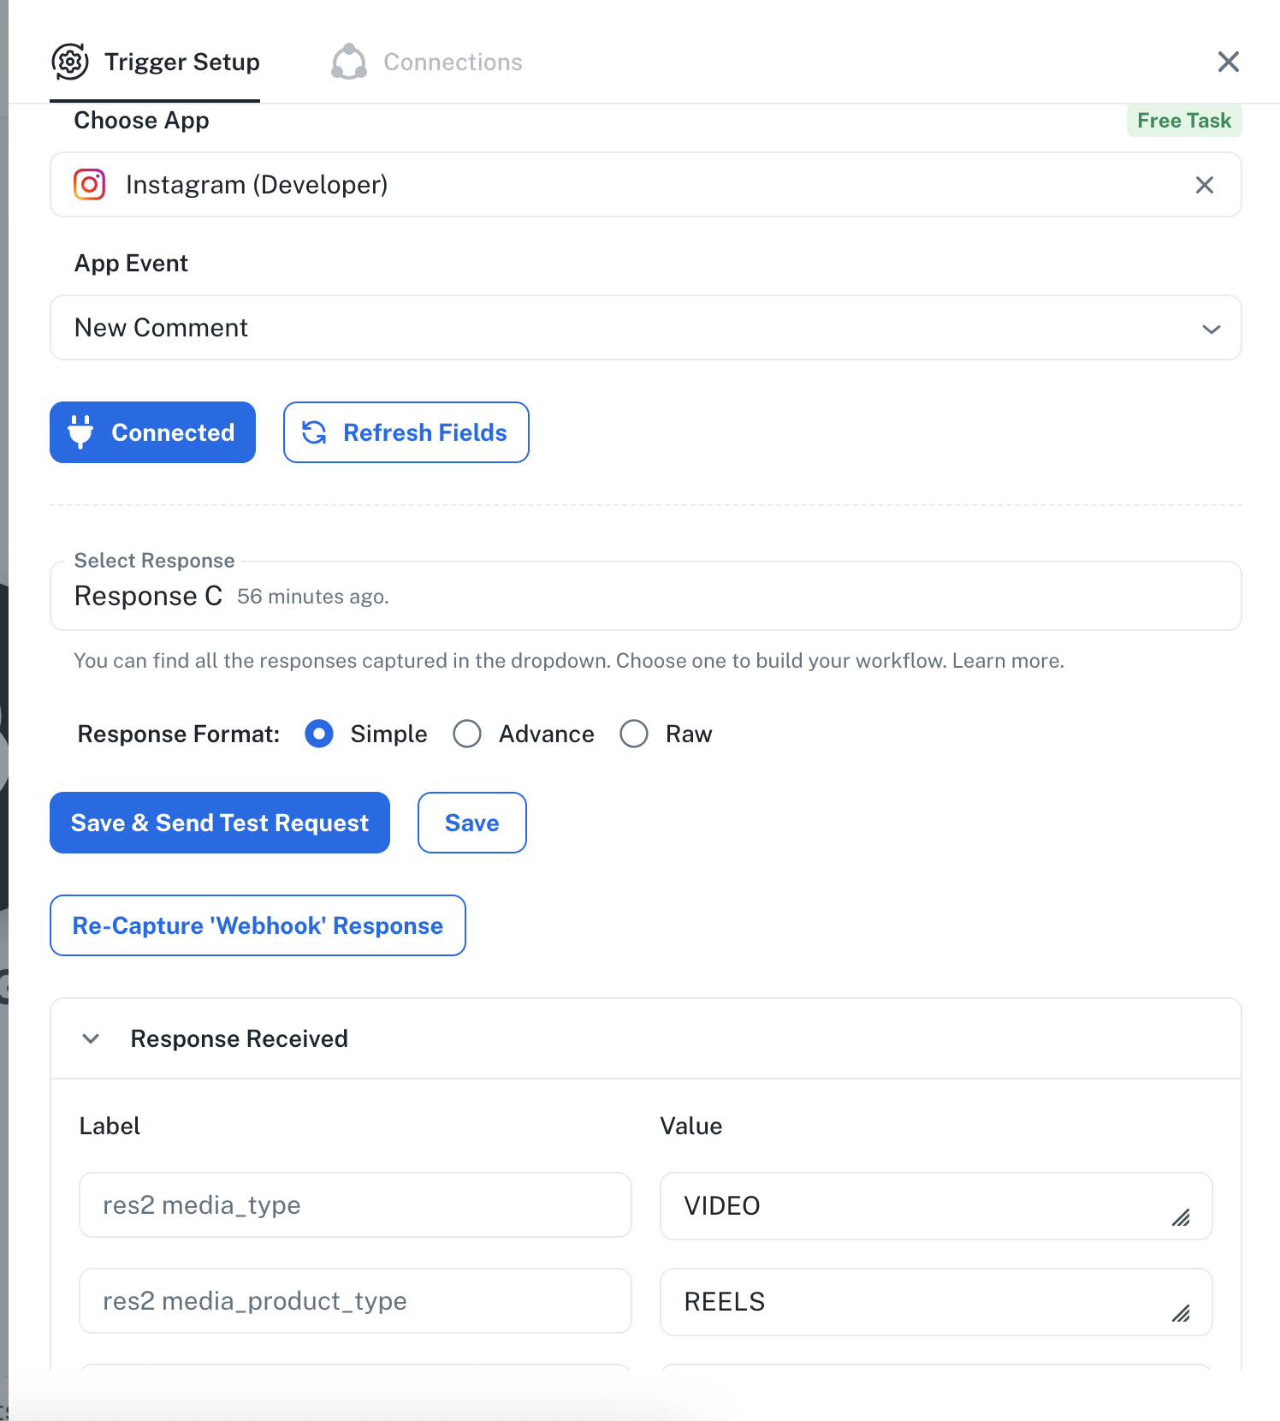Screen dimensions: 1280x1421
Task: Open the App Event New Comment dropdown
Action: pos(646,328)
